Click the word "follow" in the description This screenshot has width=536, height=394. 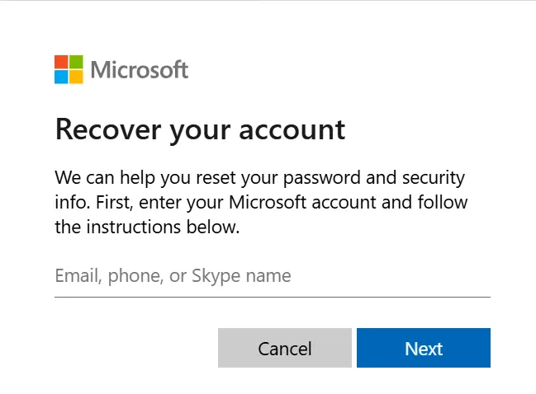coord(441,202)
